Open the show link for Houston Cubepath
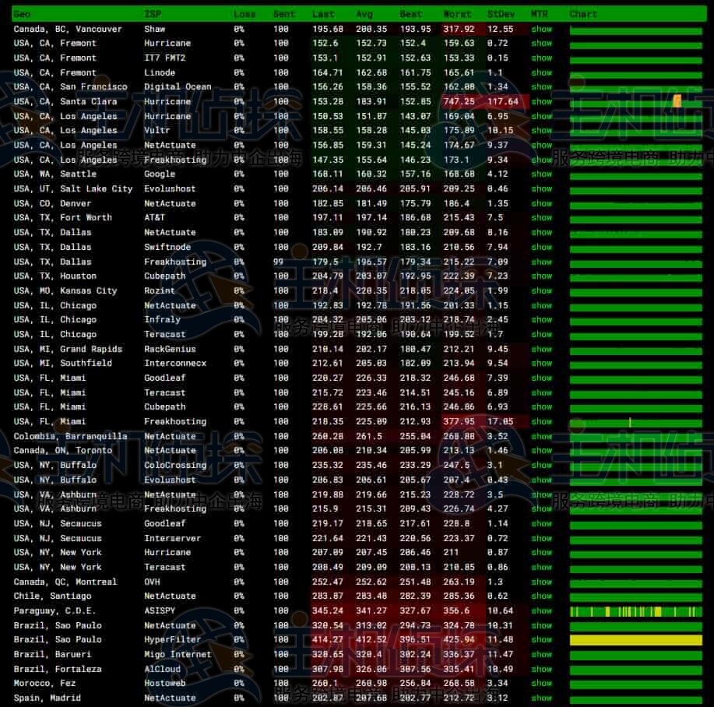The width and height of the screenshot is (714, 707). [x=541, y=276]
